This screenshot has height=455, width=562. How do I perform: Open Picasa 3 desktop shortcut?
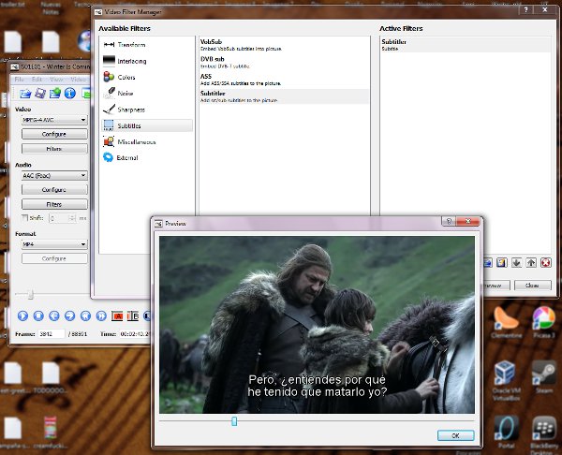543,322
